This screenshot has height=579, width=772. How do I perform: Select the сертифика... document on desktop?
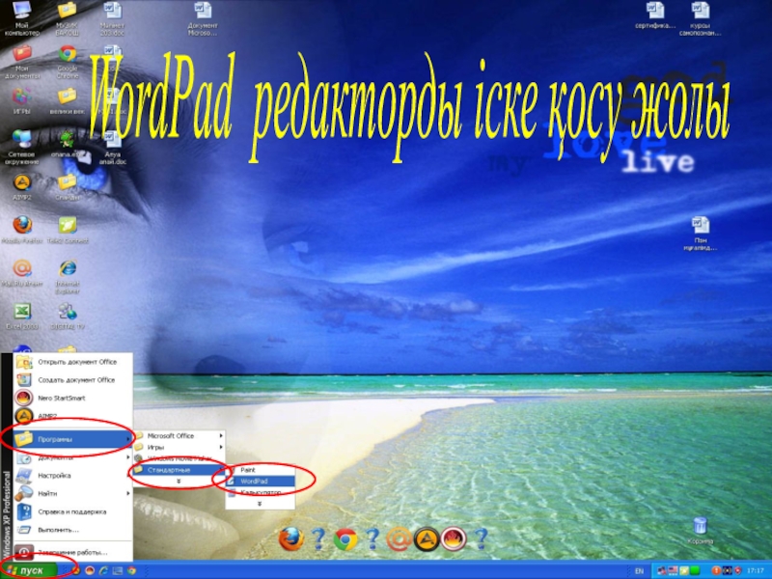pos(655,15)
